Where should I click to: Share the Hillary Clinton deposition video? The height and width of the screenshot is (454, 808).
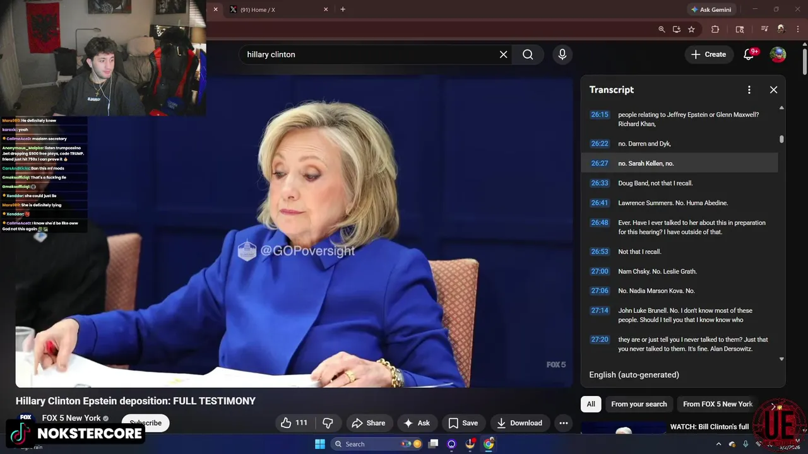click(369, 423)
